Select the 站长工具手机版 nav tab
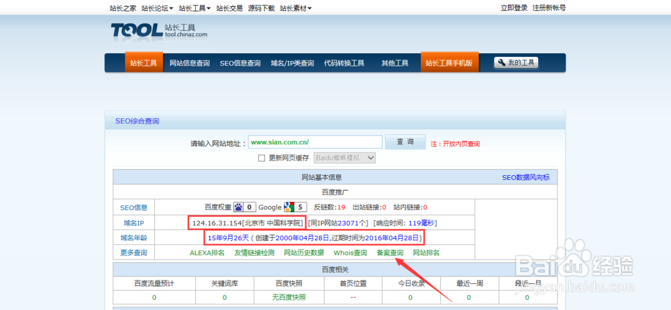 click(x=450, y=62)
